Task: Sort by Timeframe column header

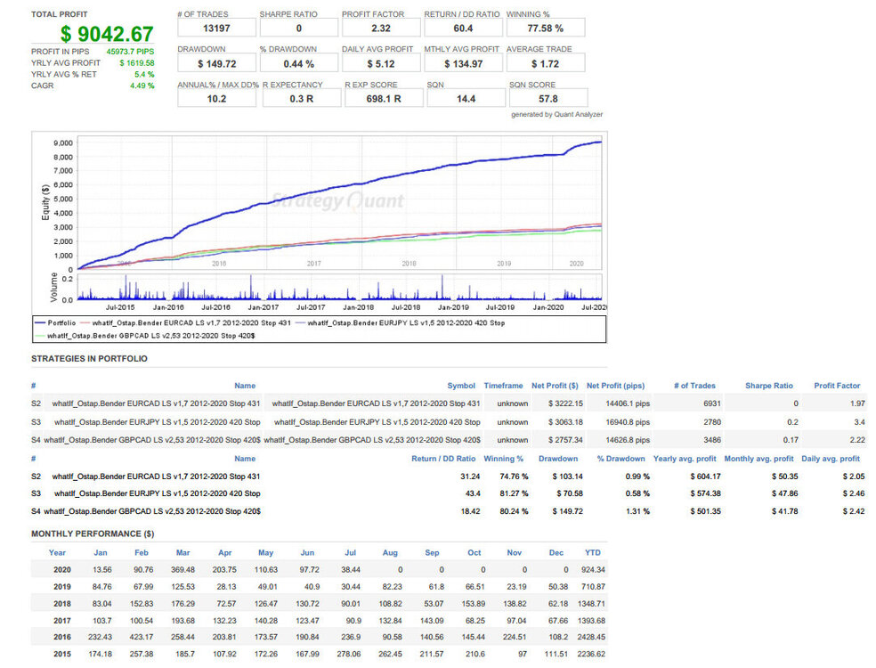Action: 503,386
